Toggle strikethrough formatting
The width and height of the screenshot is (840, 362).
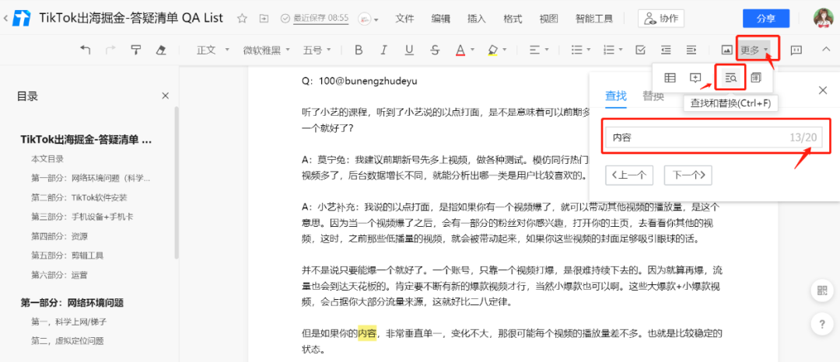coord(435,50)
